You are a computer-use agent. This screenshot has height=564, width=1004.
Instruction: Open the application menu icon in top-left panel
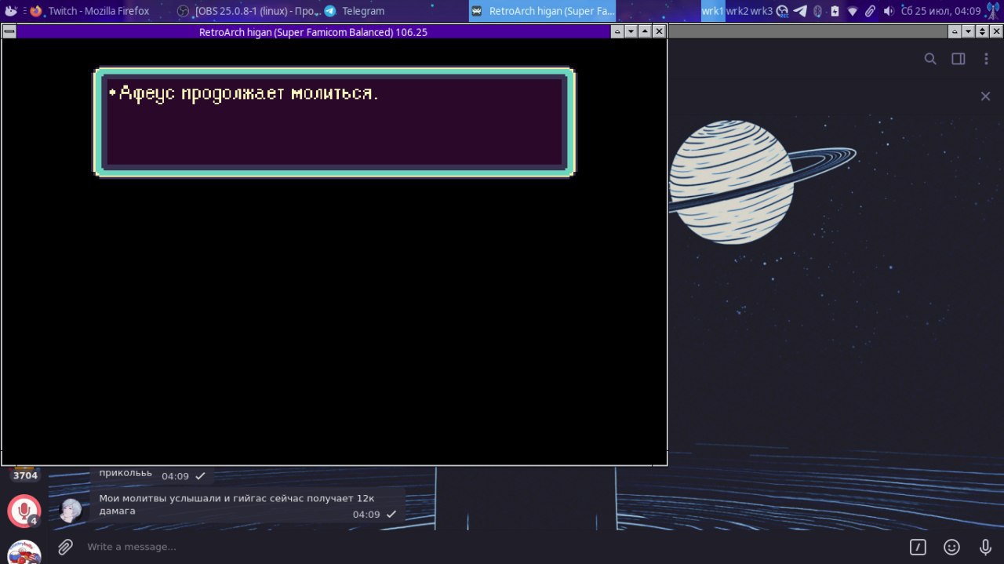(x=11, y=11)
